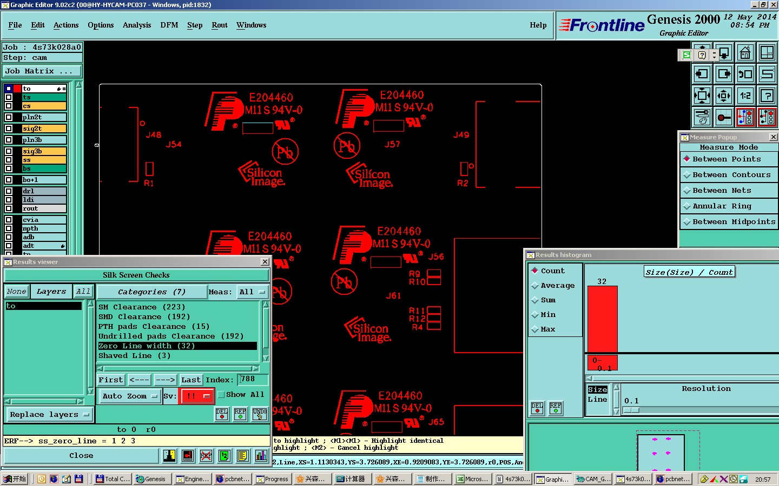Viewport: 779px width, 486px height.
Task: Click the XY coordinate window icon
Action: pyautogui.click(x=767, y=53)
